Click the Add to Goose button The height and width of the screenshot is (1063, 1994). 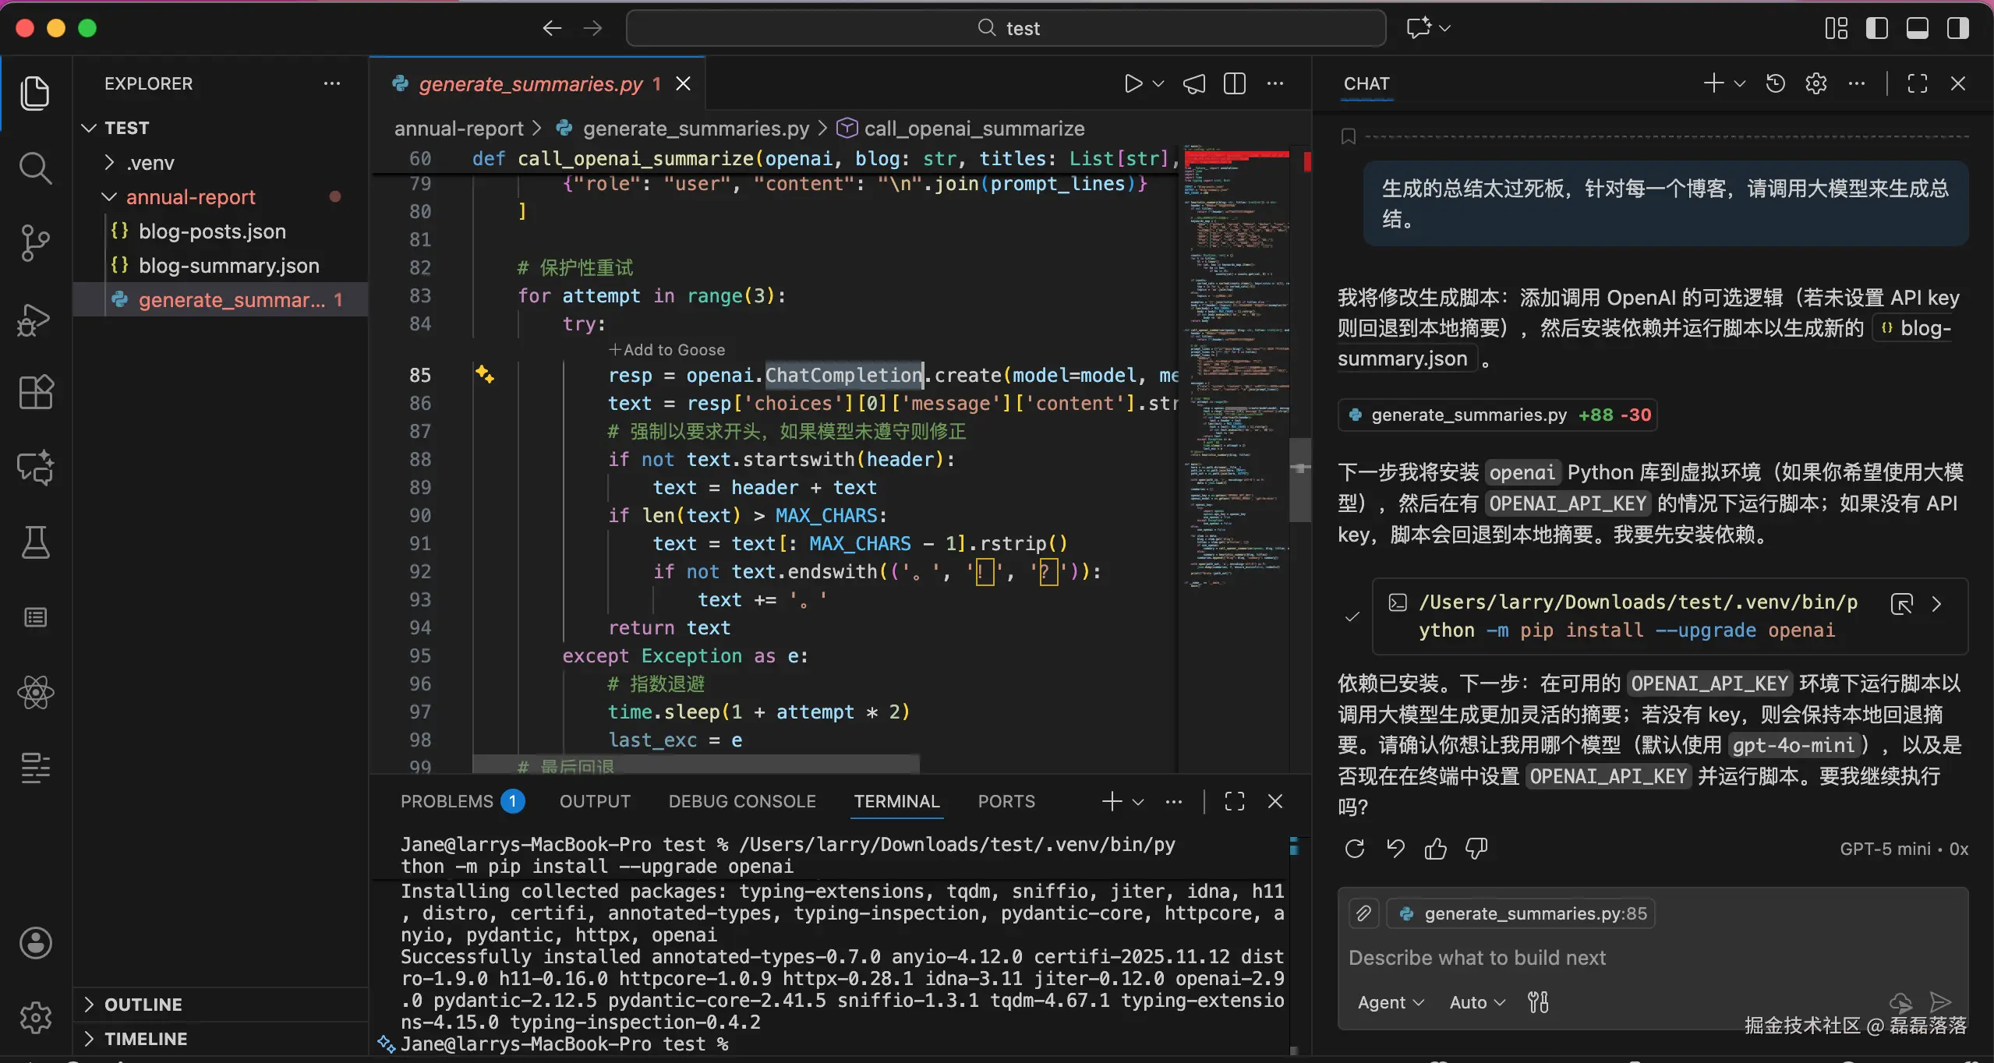point(666,349)
